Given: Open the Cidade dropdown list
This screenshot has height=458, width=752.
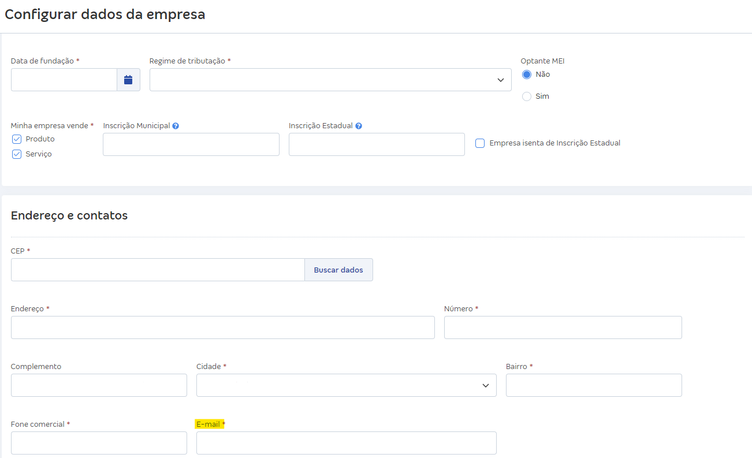Looking at the screenshot, I should pos(345,385).
